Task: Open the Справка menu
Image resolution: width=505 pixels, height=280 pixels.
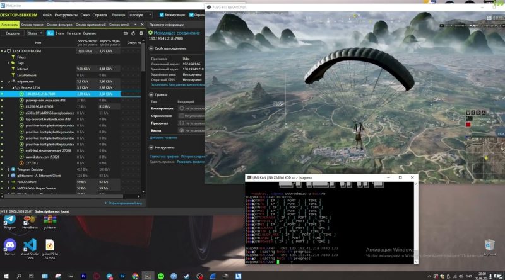Action: tap(100, 15)
